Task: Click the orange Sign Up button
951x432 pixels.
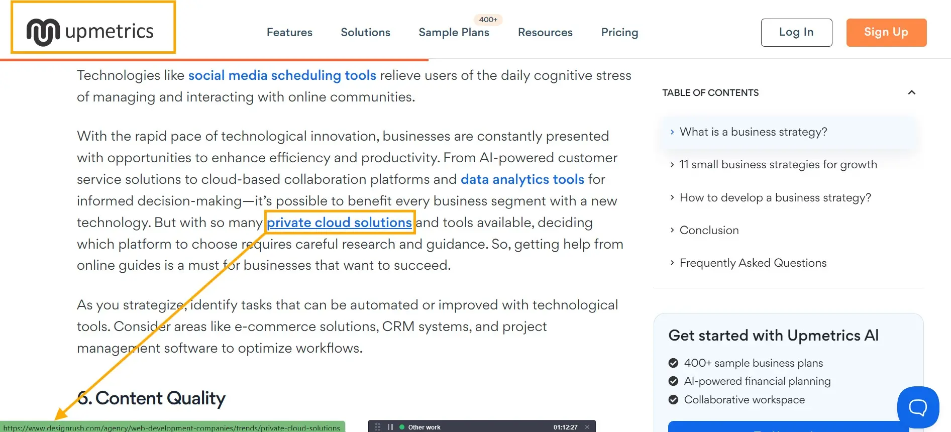Action: [886, 32]
